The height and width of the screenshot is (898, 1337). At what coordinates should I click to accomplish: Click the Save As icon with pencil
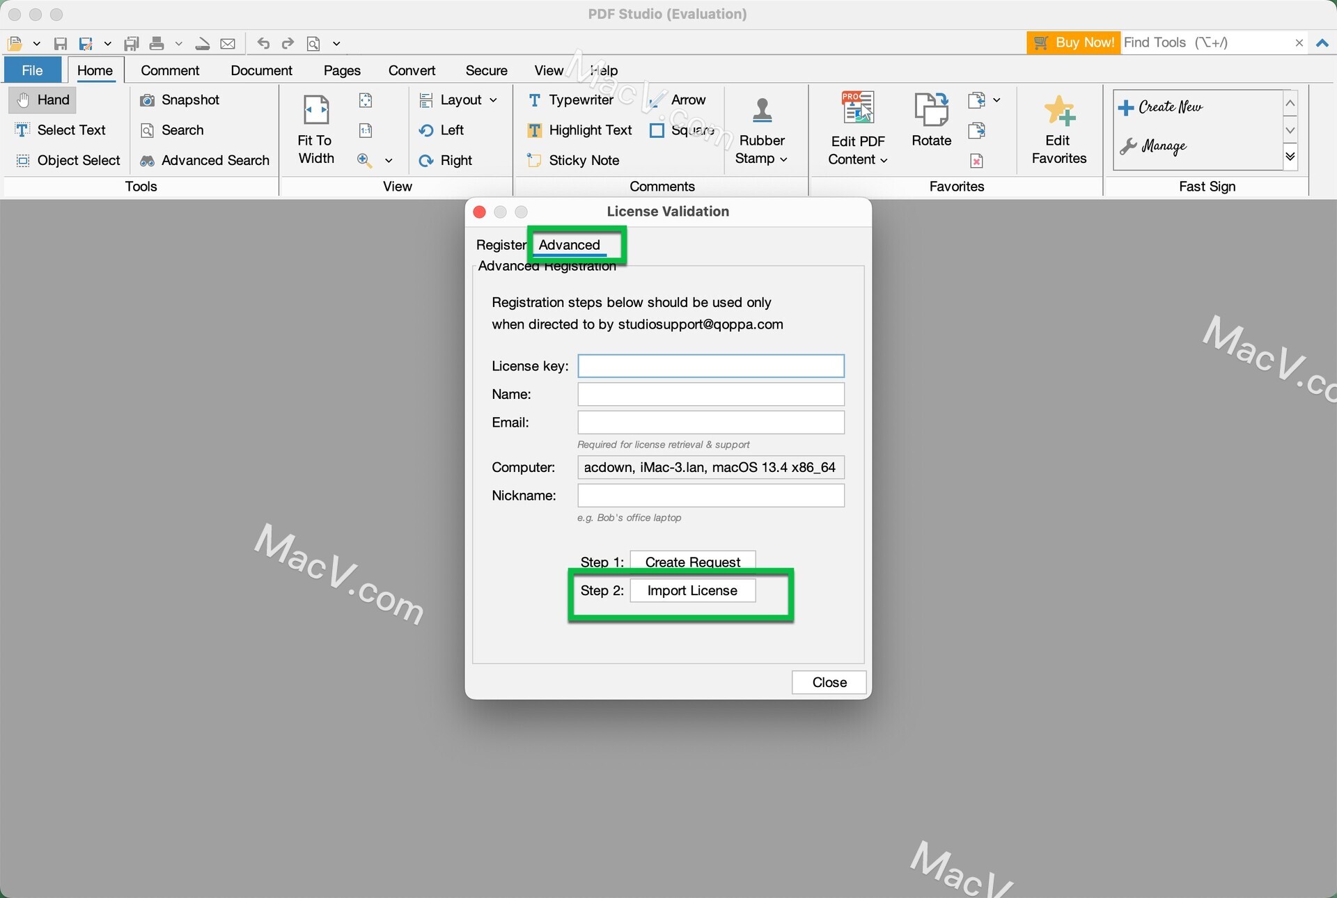tap(86, 43)
